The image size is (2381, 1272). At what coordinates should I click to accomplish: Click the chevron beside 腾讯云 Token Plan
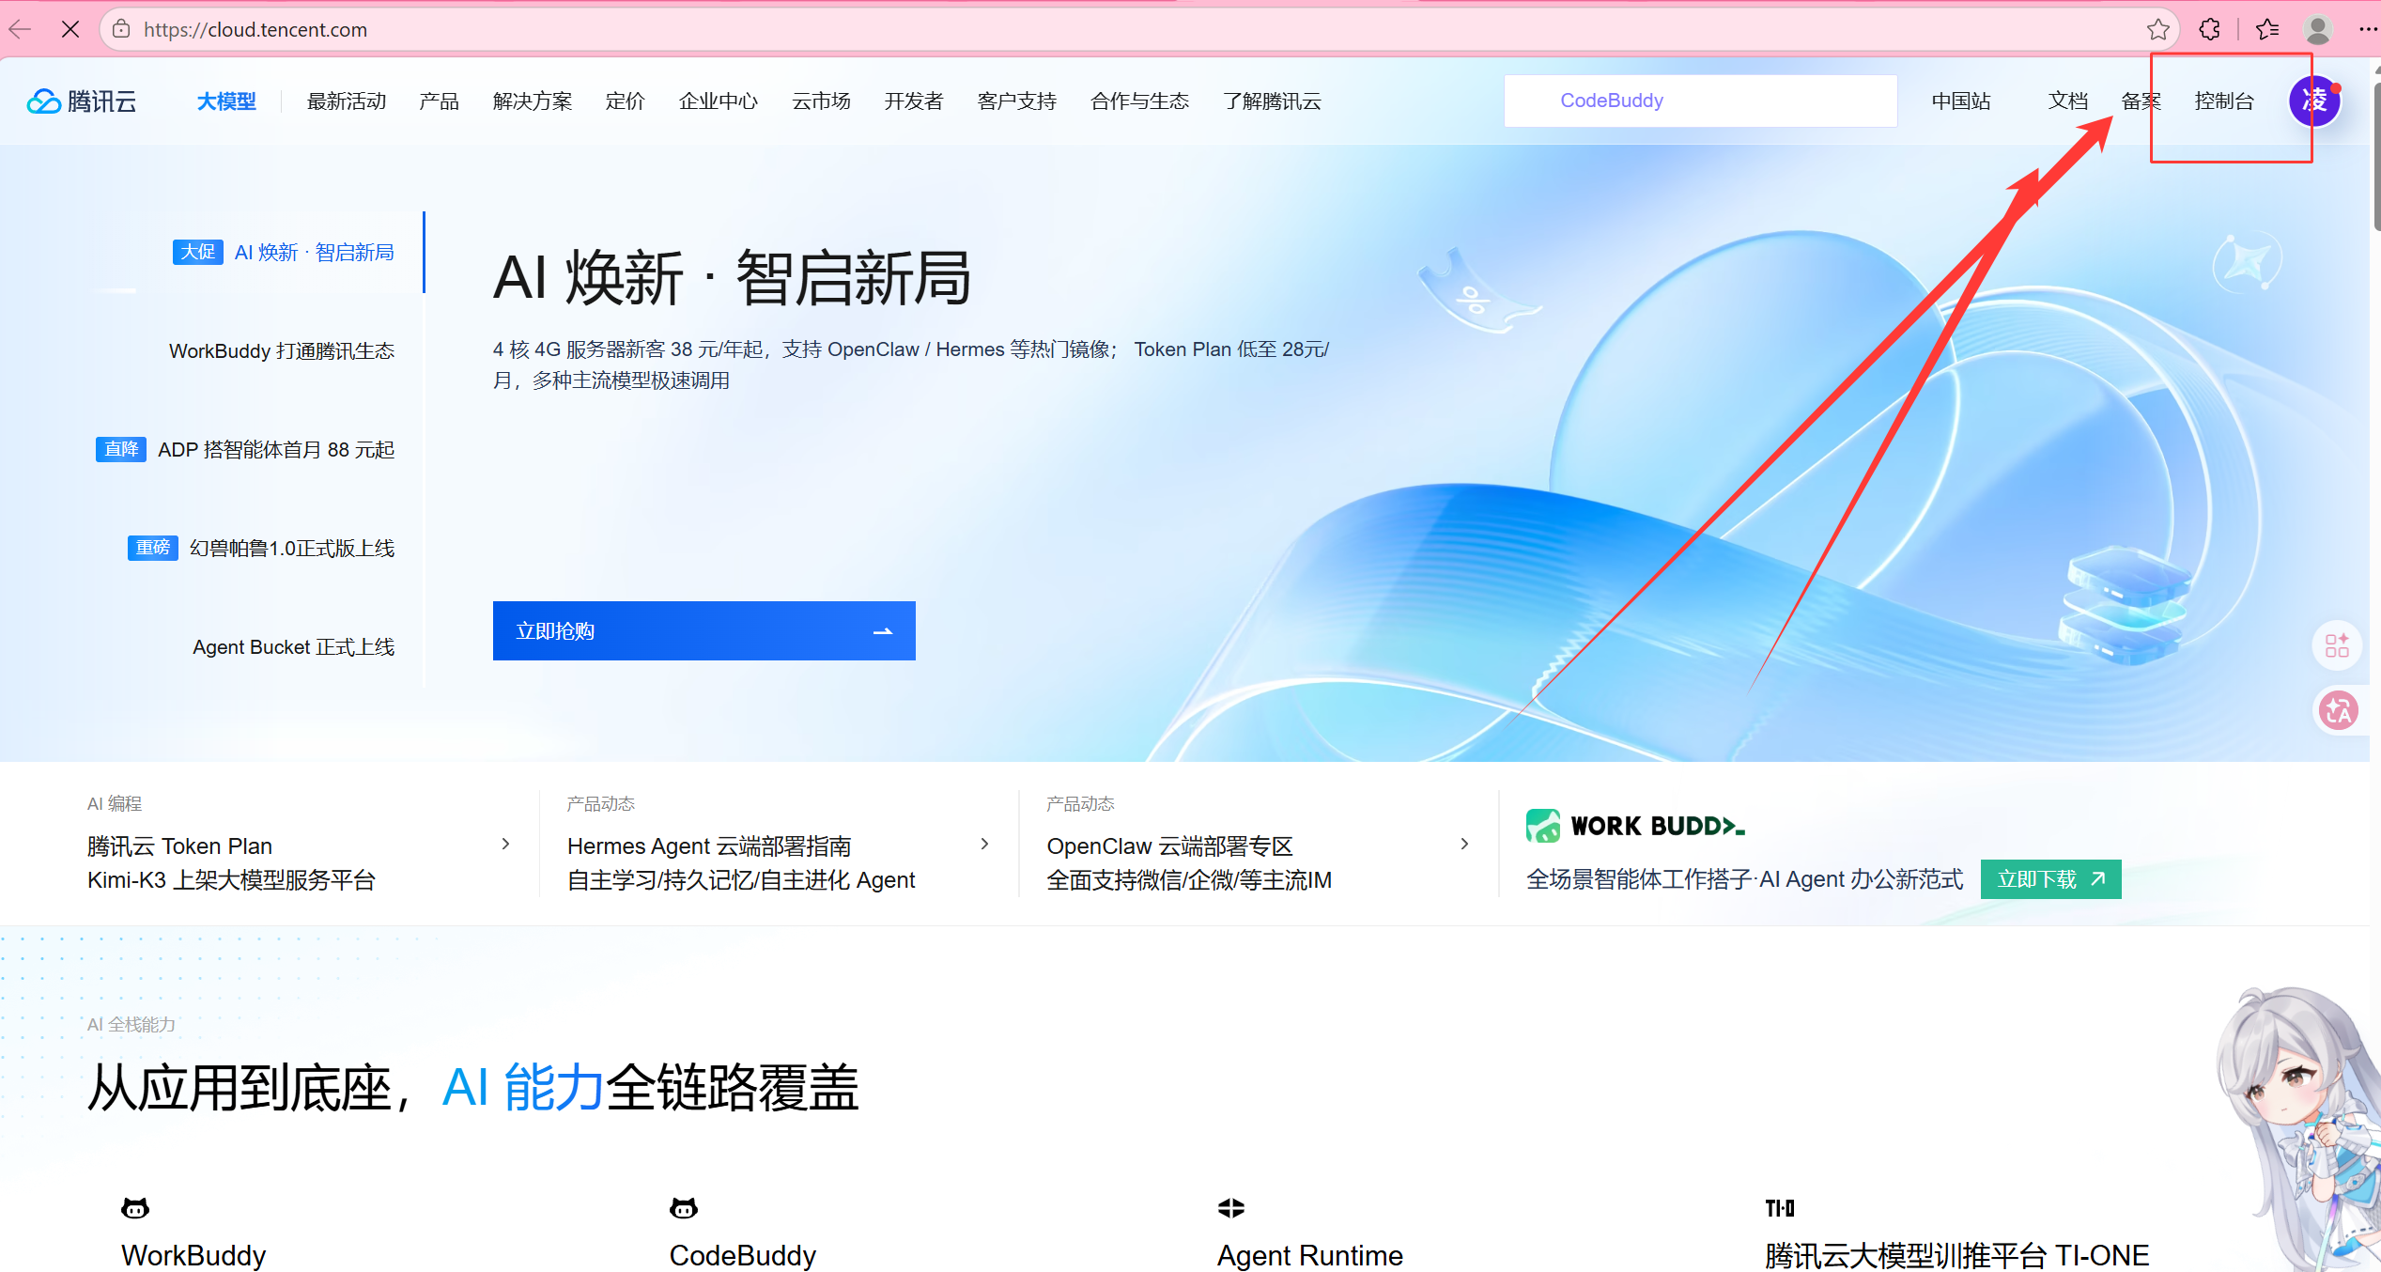click(x=505, y=844)
